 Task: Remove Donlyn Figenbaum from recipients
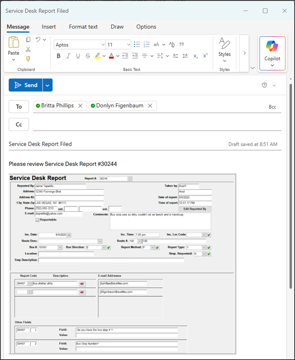pyautogui.click(x=150, y=106)
